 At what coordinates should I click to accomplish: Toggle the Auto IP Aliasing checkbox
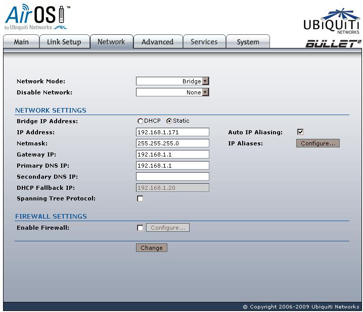(x=300, y=132)
